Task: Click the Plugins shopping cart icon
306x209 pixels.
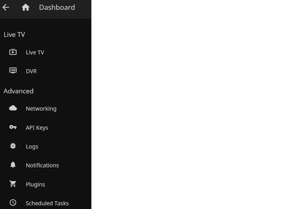Action: coord(13,184)
